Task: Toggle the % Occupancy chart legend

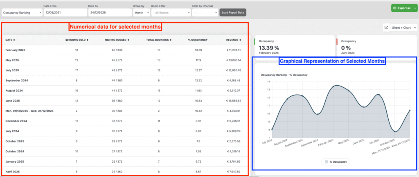Action: 335,162
